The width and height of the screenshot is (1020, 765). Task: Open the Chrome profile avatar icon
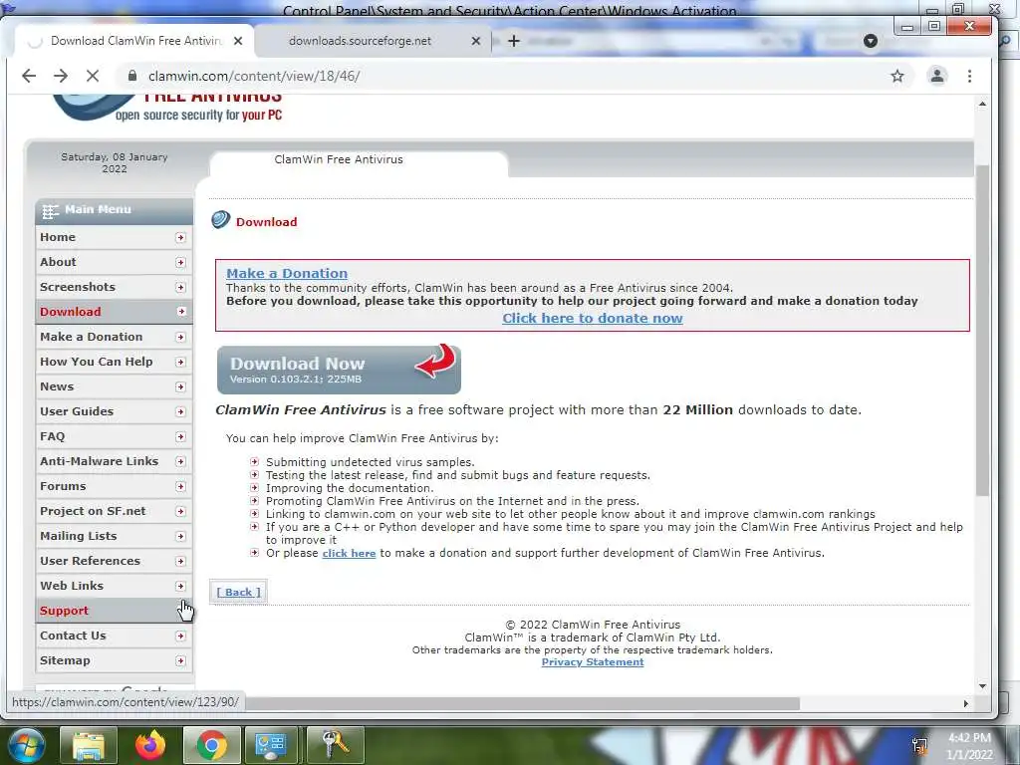(x=936, y=76)
